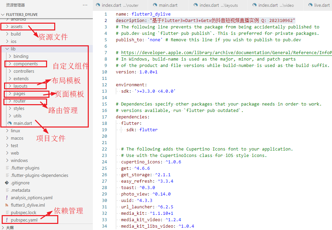Image resolution: width=332 pixels, height=230 pixels.
Task: Click Dart file icon beside main.dart in tree
Action: pyautogui.click(x=9, y=123)
